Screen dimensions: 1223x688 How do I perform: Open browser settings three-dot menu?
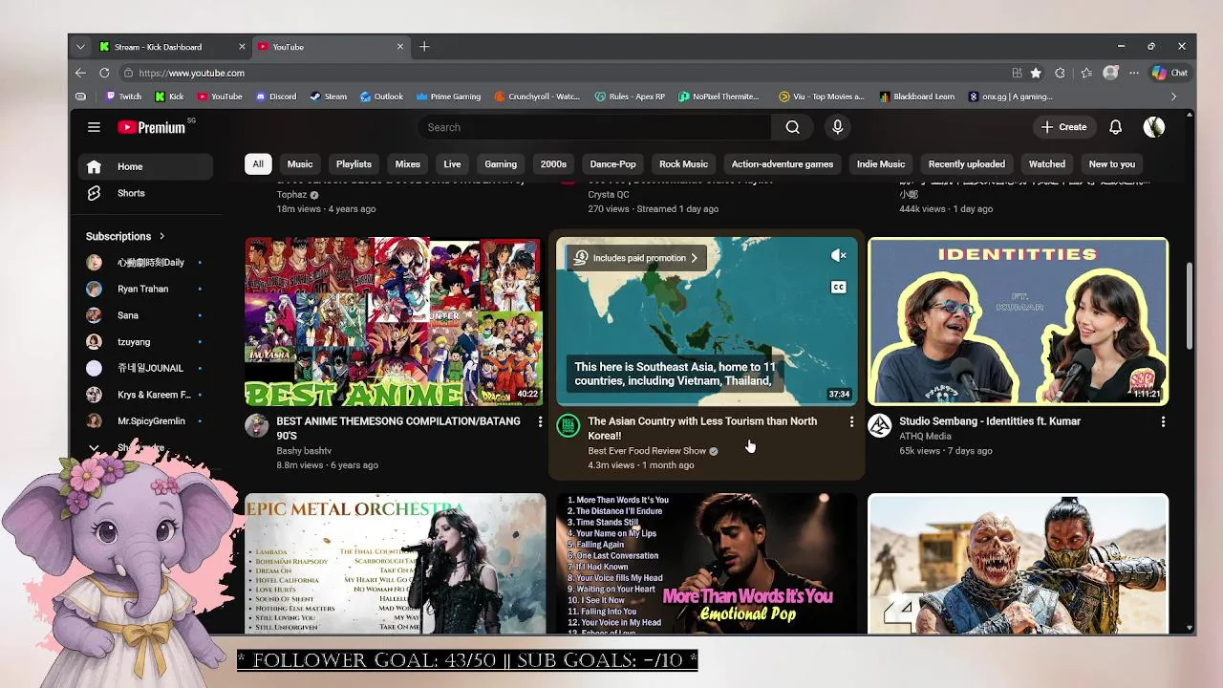tap(1134, 73)
